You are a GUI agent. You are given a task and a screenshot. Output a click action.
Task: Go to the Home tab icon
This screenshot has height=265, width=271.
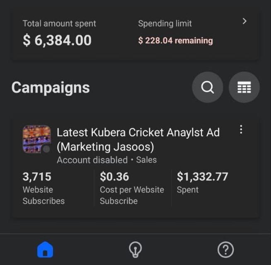point(45,250)
